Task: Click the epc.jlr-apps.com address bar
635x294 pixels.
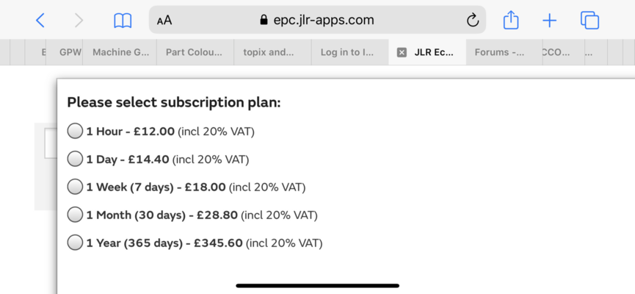Action: pyautogui.click(x=317, y=20)
